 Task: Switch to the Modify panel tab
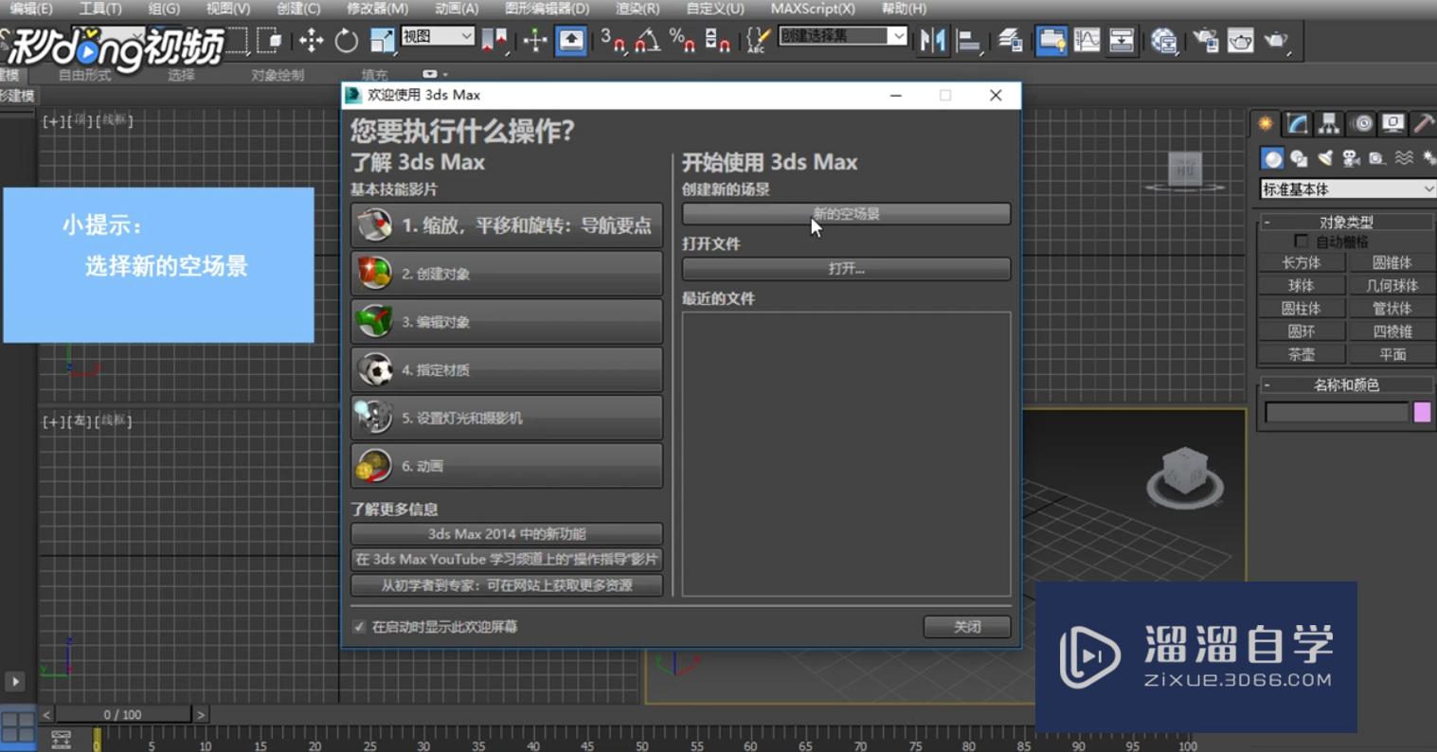tap(1297, 123)
